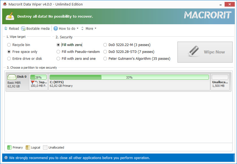Click the MACRORIT logo in banner
Viewport: 237px width, 164px height.
coord(208,15)
